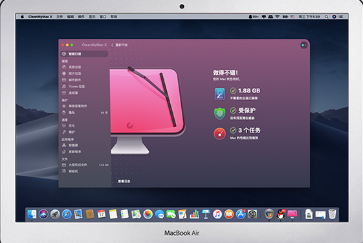The image size is (363, 243).
Task: Open System Preferences gear in the Dock
Action: 252,215
